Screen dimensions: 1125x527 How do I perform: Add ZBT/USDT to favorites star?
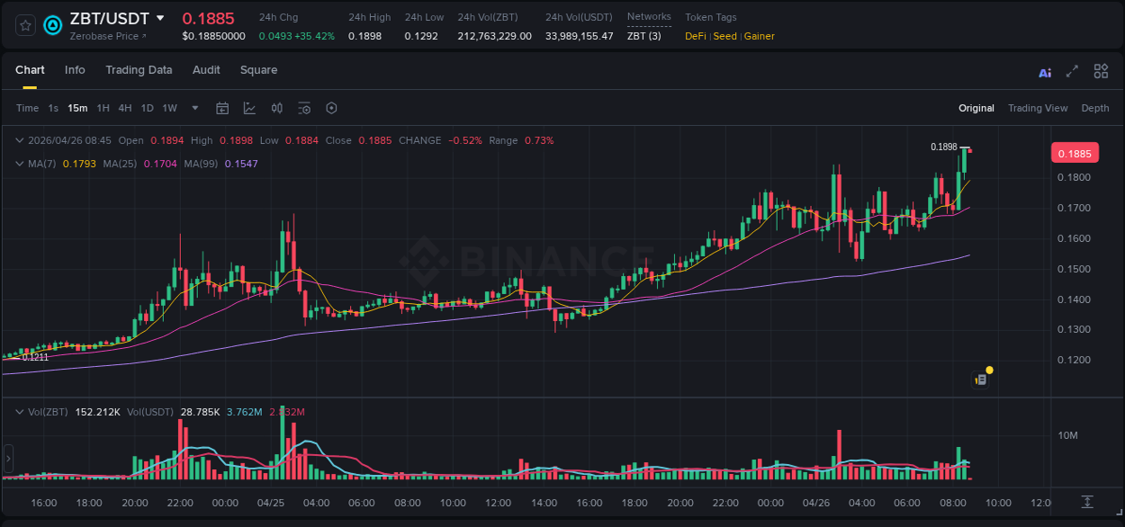click(x=24, y=24)
